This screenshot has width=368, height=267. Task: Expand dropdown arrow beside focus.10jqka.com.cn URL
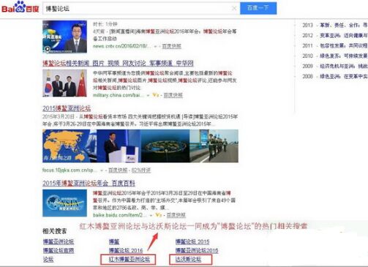point(102,170)
